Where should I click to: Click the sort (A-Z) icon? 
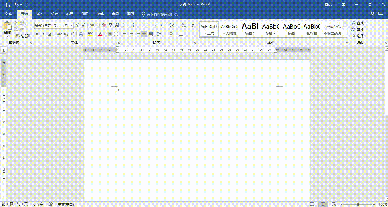coord(183,25)
